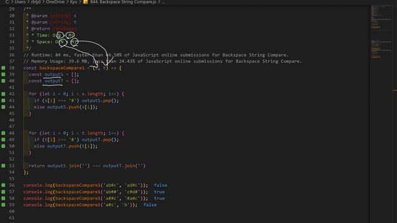The height and width of the screenshot is (223, 397).
Task: Click the backspaceCompare1 function name on line 38
Action: point(62,68)
